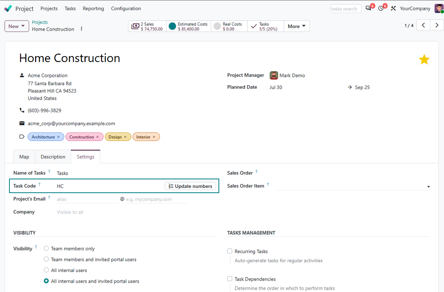Click the Planned Date start Jul 30

click(x=276, y=88)
